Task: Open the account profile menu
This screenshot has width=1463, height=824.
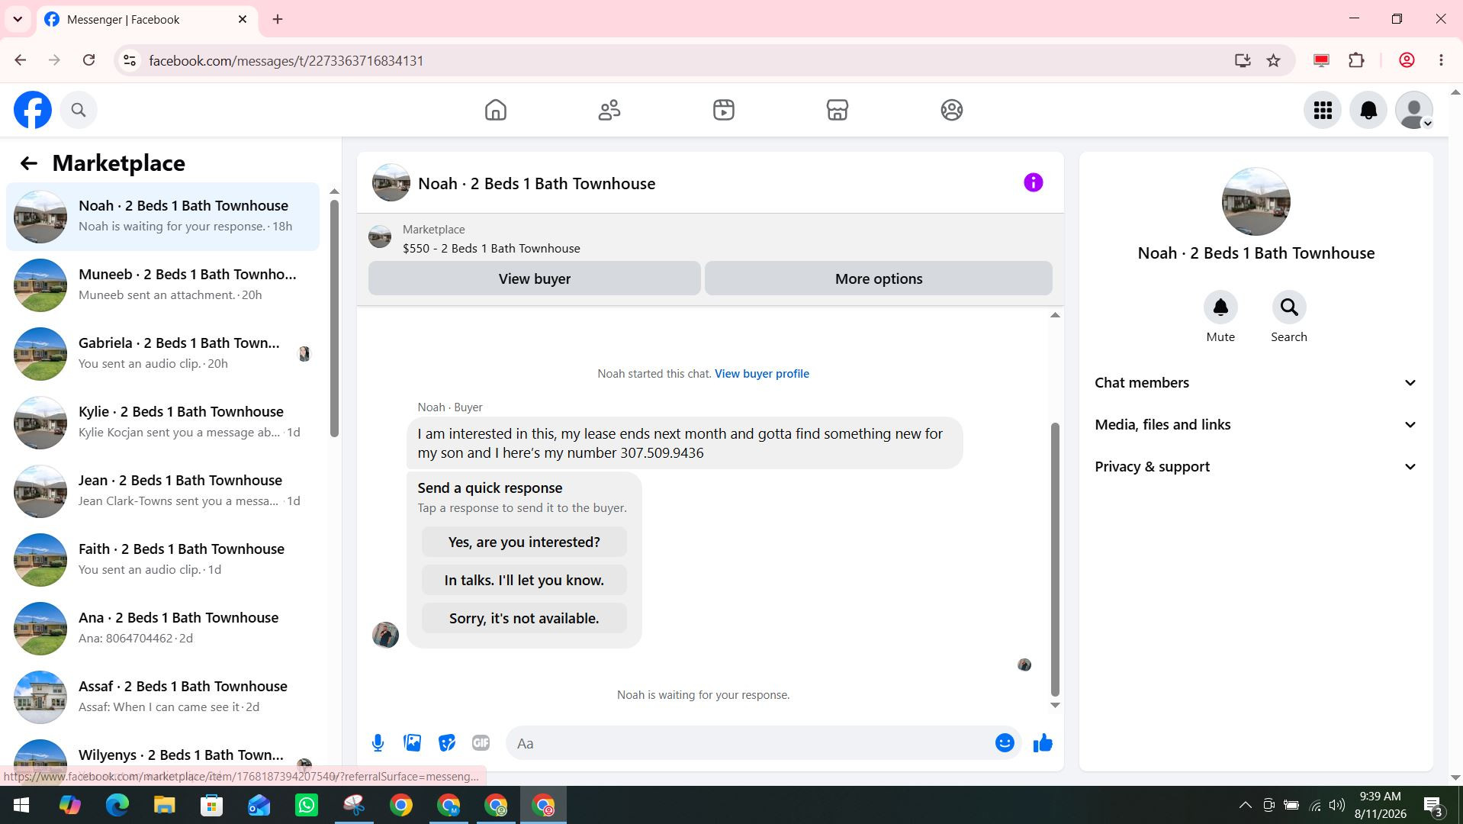Action: pyautogui.click(x=1414, y=110)
